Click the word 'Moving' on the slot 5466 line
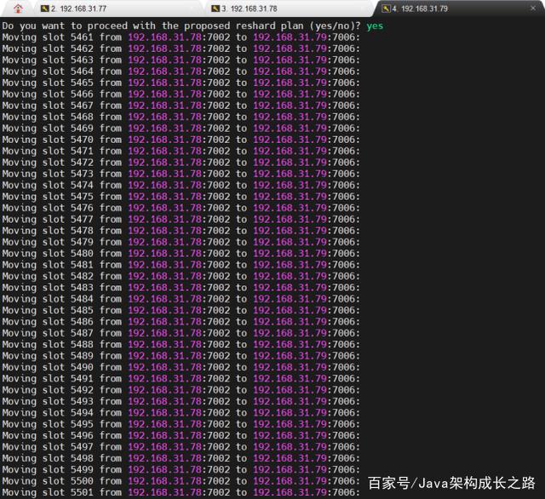 (19, 95)
